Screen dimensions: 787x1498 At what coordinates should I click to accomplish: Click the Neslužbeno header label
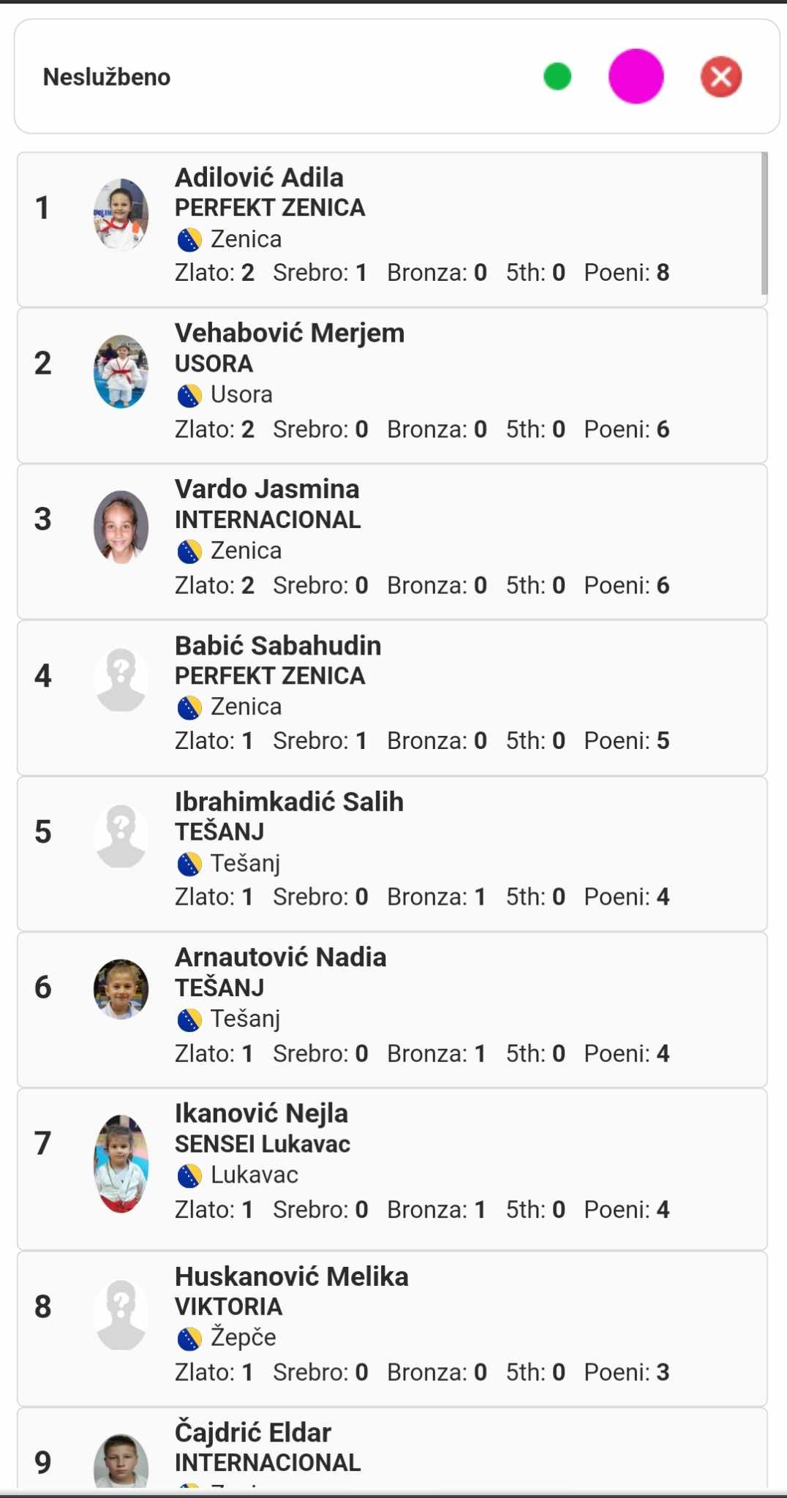point(107,77)
